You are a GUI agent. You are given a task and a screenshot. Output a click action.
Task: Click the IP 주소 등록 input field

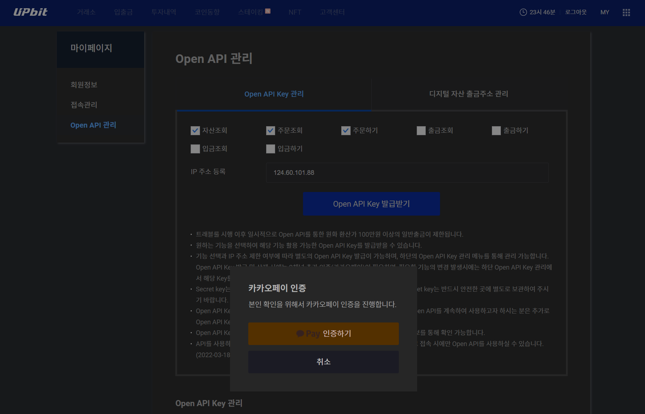click(x=407, y=173)
